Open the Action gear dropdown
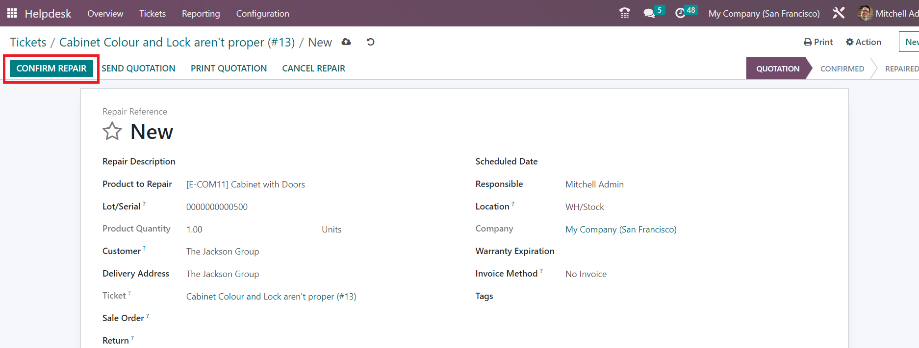Image resolution: width=919 pixels, height=348 pixels. [x=863, y=42]
